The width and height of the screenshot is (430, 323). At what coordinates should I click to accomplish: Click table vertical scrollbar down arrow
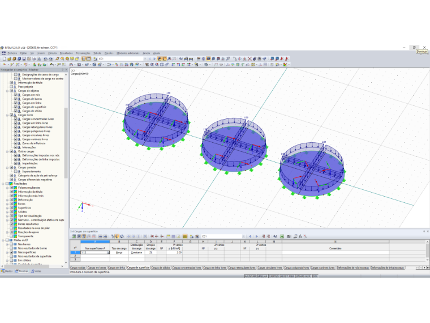tap(427, 260)
